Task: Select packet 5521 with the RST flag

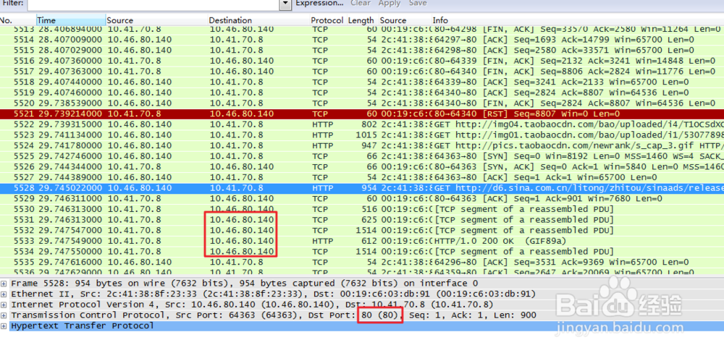Action: coord(362,114)
